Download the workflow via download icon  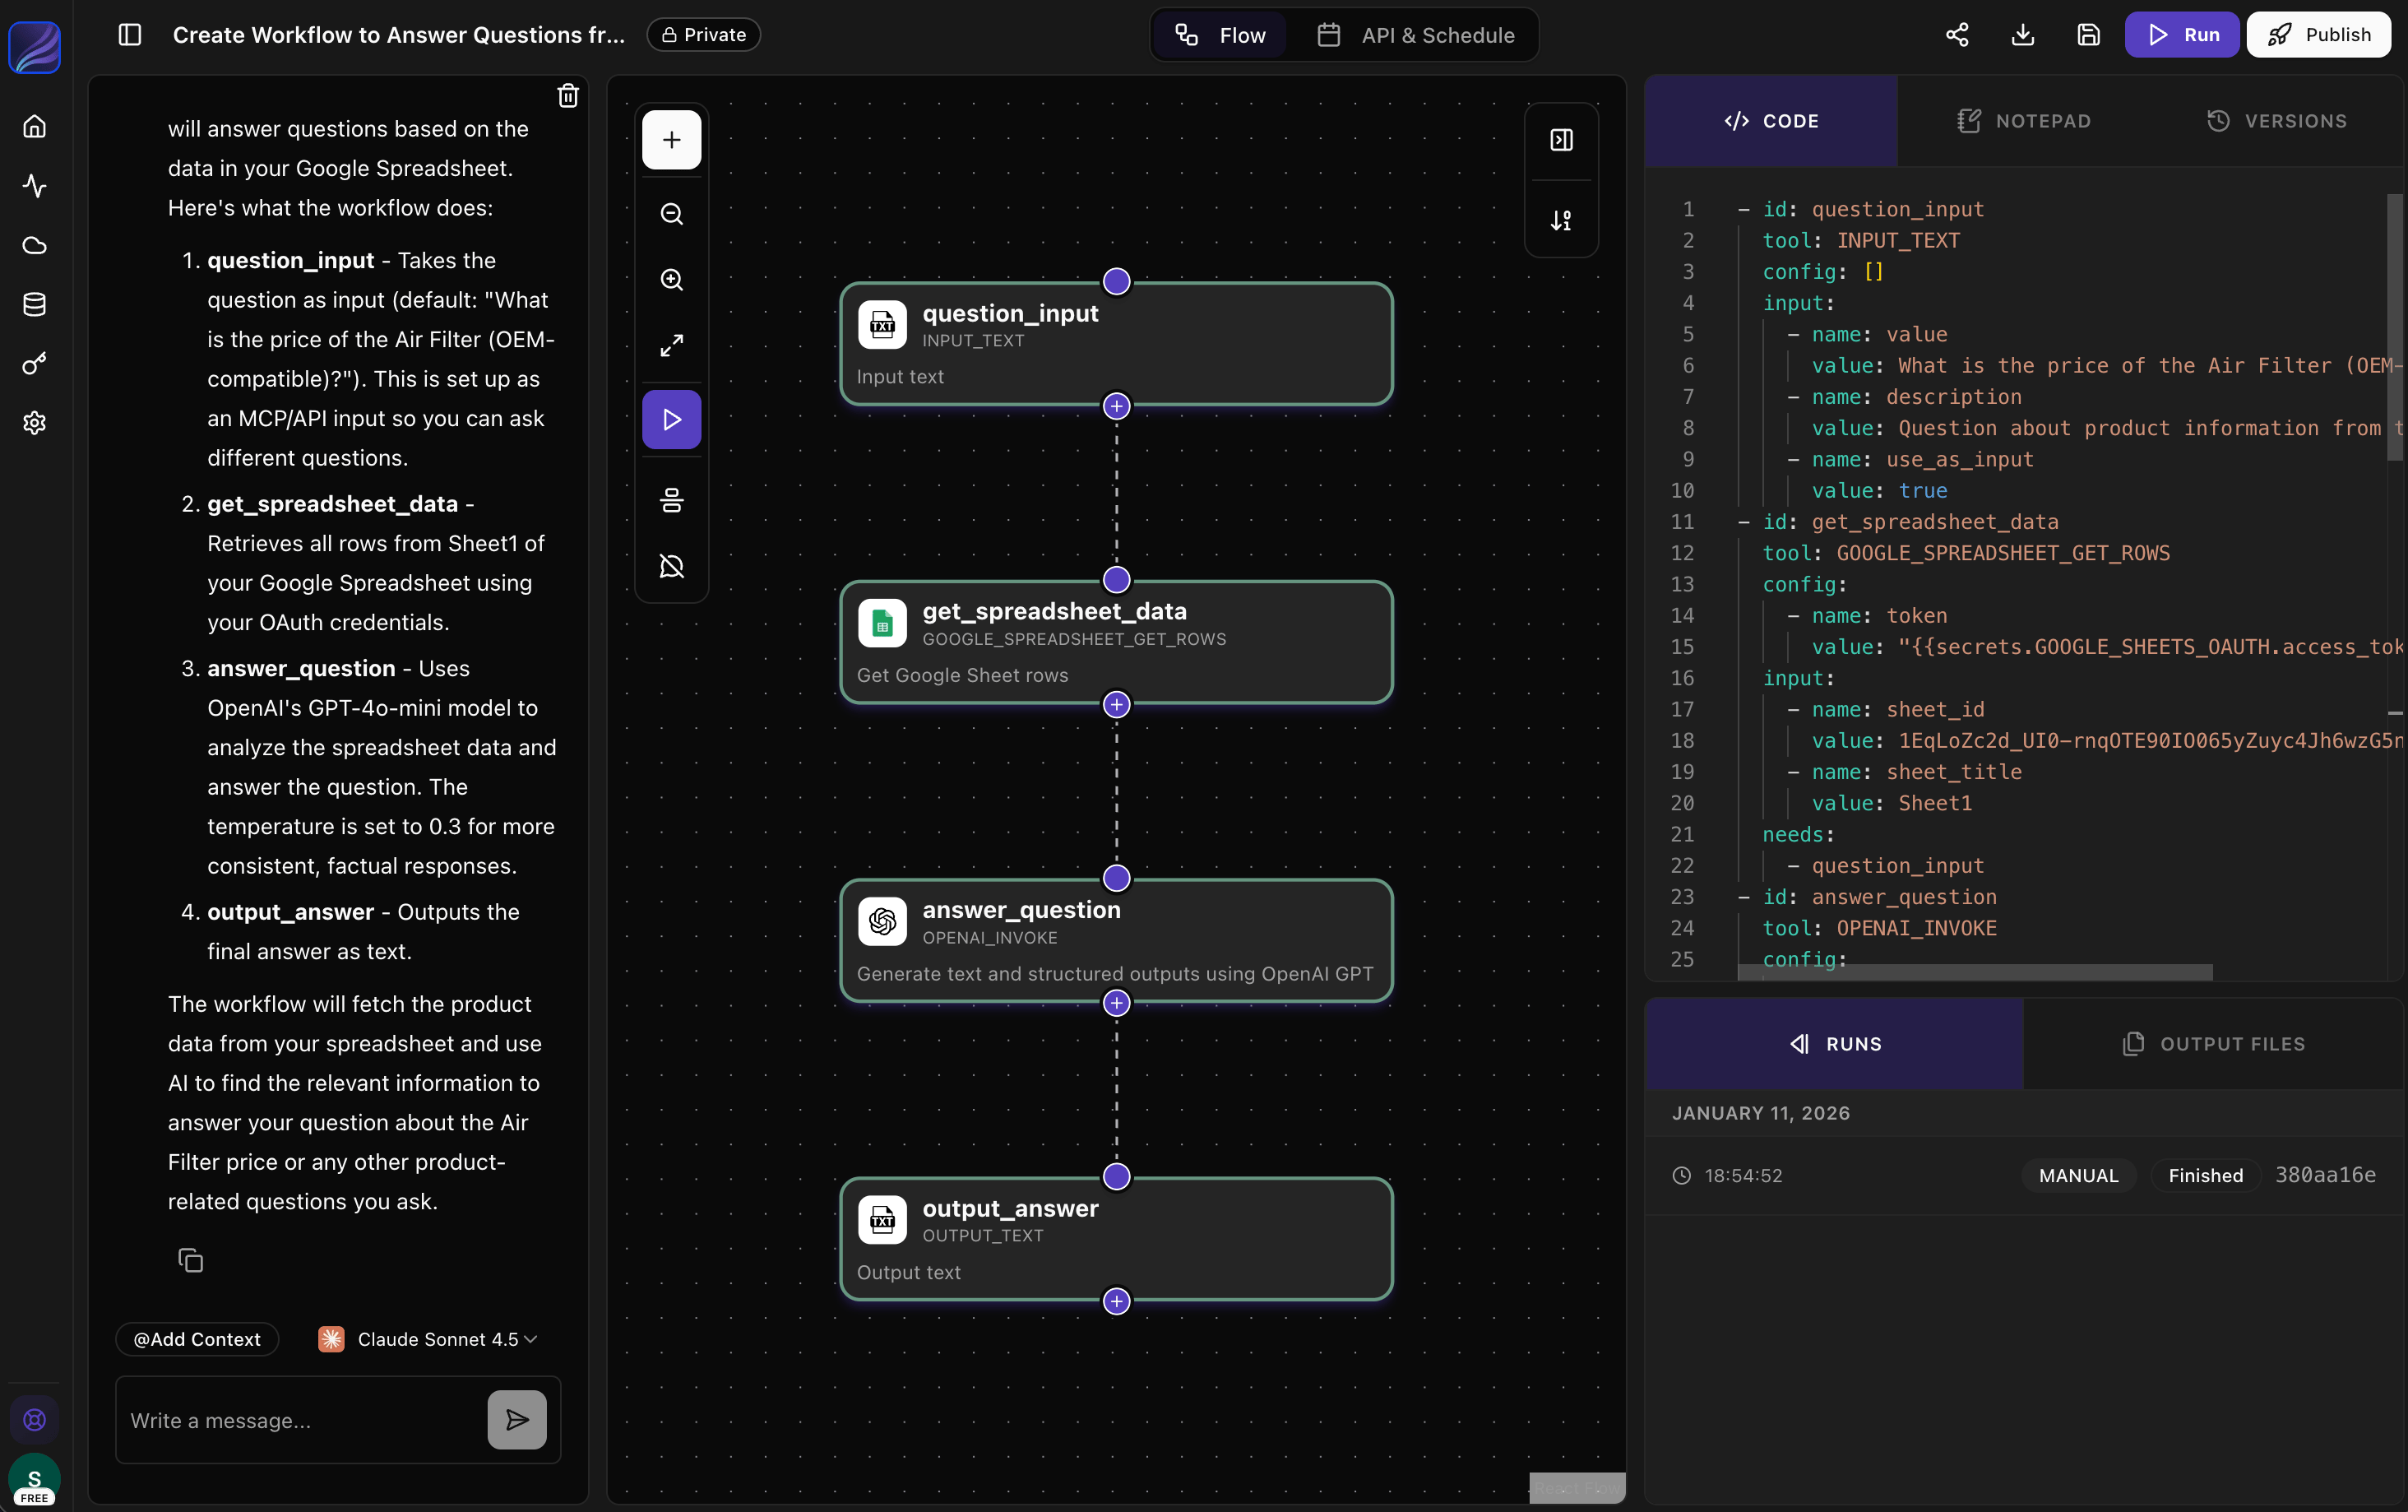pyautogui.click(x=2023, y=35)
